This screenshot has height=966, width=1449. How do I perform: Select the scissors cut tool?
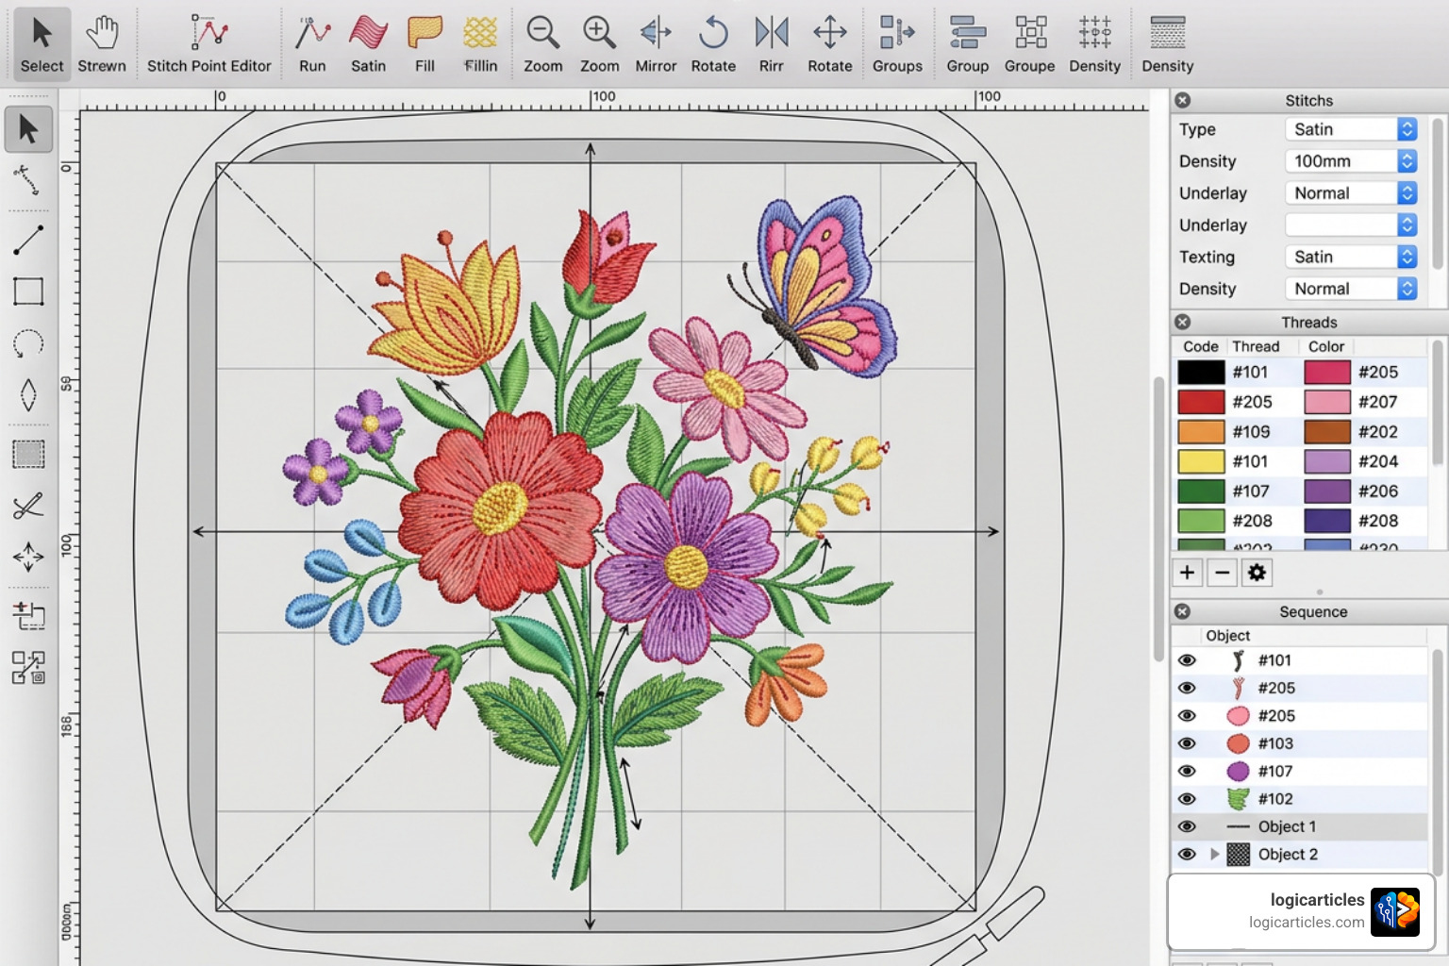click(x=28, y=506)
